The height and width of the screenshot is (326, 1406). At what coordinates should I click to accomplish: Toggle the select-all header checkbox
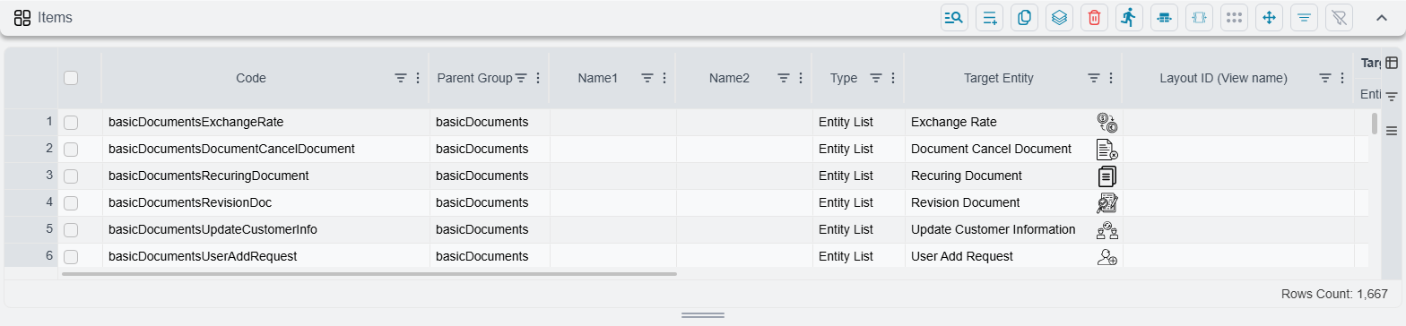click(71, 79)
